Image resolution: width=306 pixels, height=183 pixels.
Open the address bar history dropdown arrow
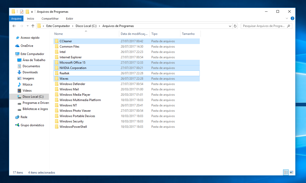(x=230, y=26)
